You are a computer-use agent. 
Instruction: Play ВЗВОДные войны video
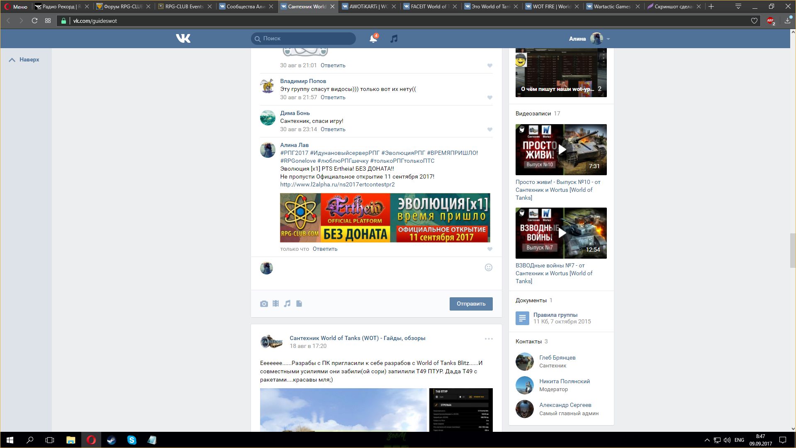[x=561, y=233]
